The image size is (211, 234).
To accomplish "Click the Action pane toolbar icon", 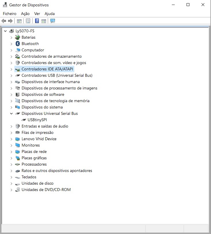I will [x=44, y=21].
